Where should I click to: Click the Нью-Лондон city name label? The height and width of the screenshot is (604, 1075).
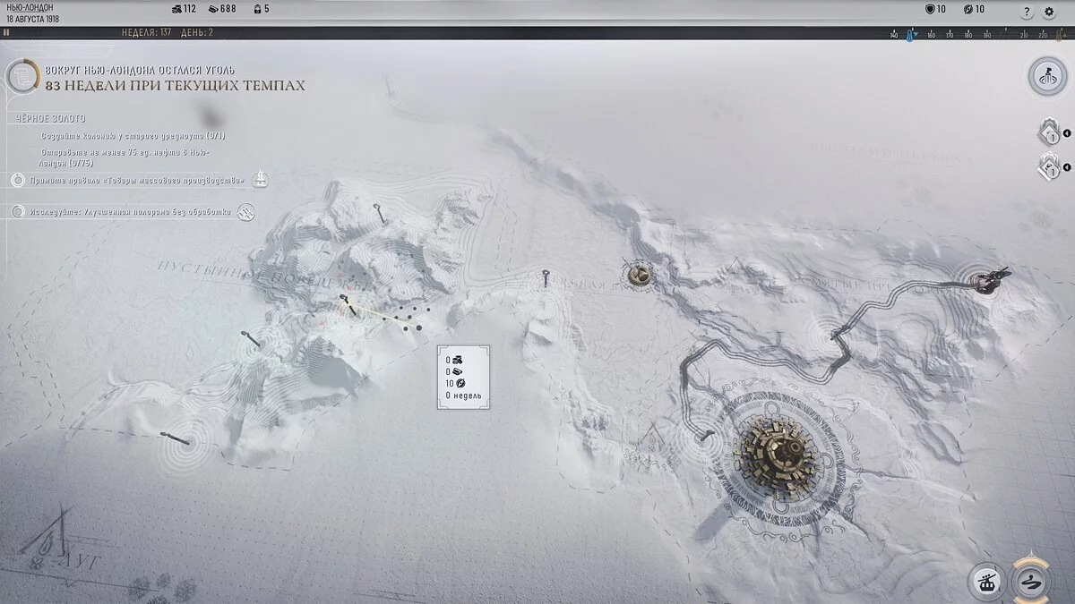pyautogui.click(x=30, y=7)
